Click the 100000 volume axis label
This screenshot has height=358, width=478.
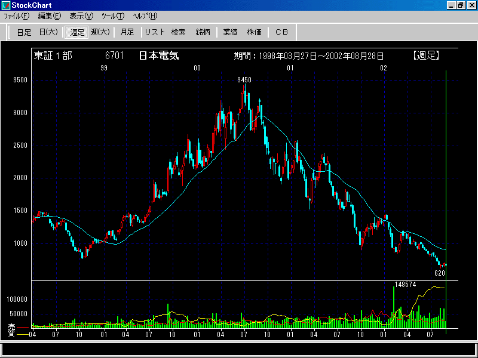click(x=17, y=300)
